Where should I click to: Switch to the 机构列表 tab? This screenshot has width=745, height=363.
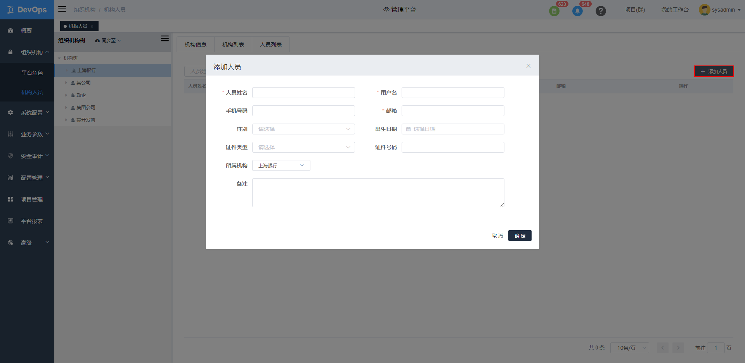pos(233,45)
